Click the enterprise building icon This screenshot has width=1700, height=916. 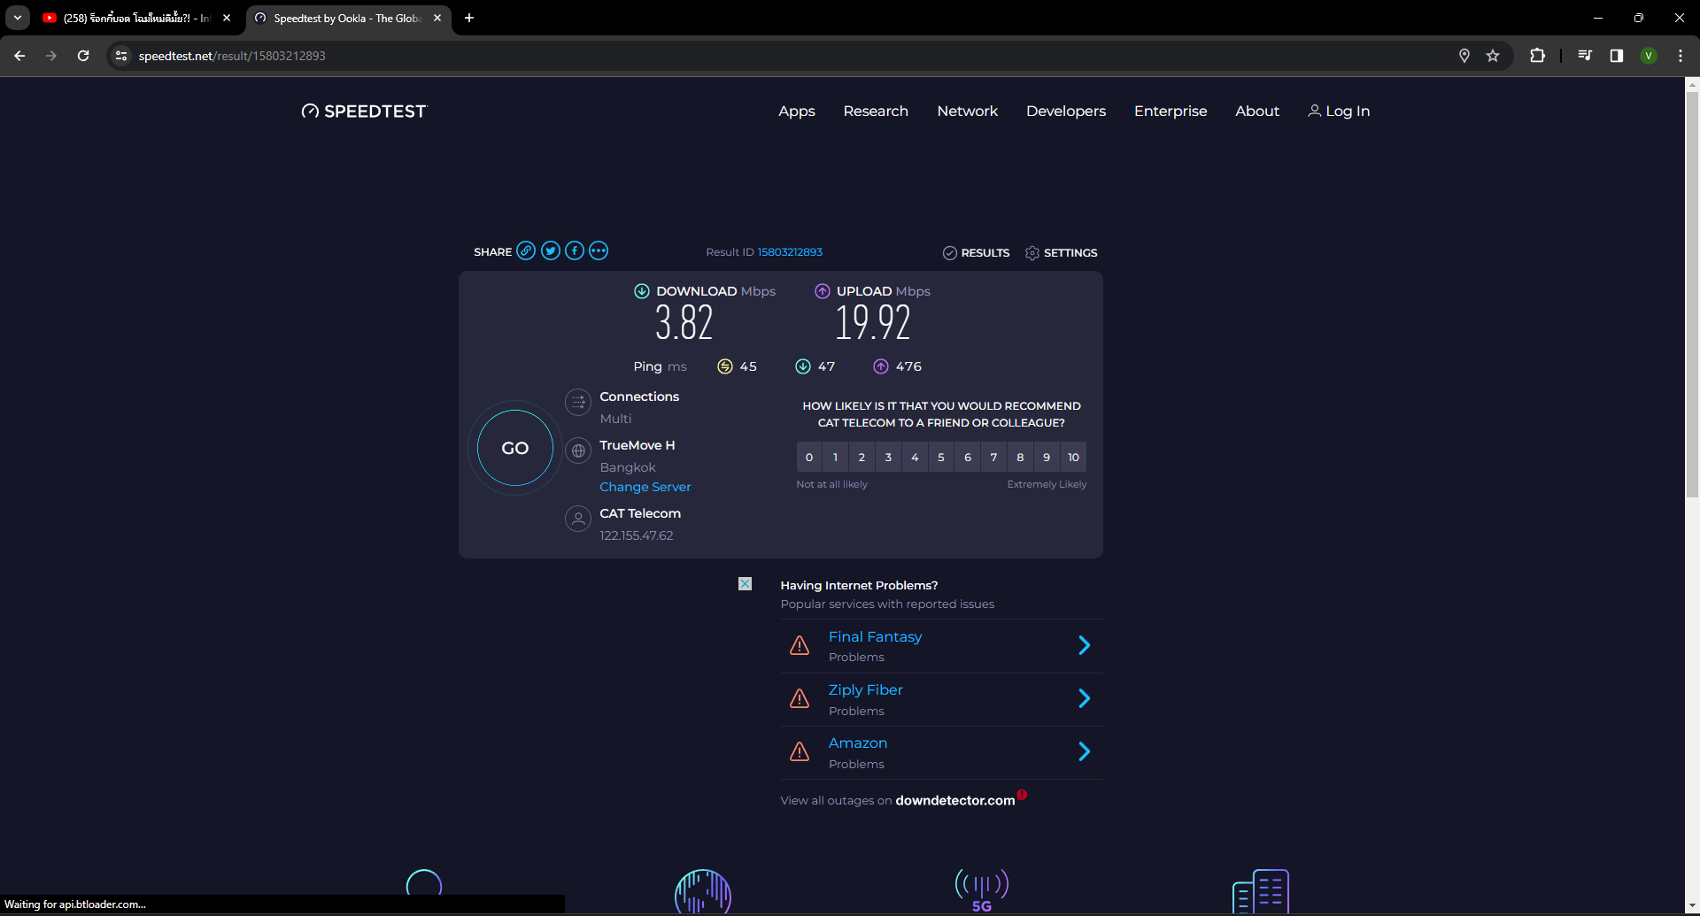(x=1261, y=891)
